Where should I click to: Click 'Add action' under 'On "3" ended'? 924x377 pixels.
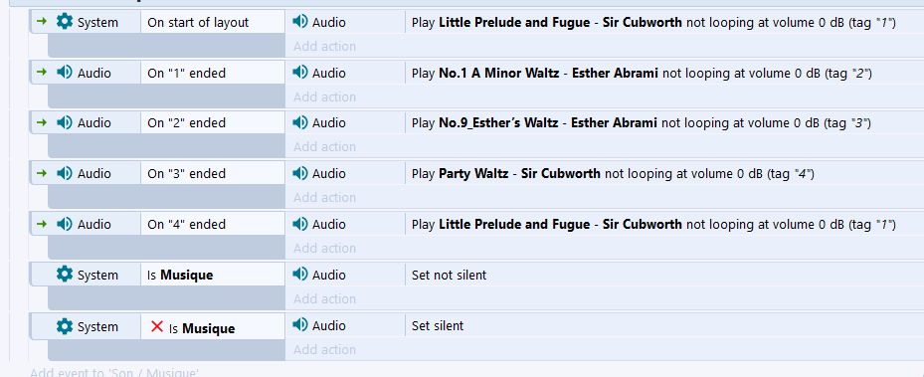[324, 197]
